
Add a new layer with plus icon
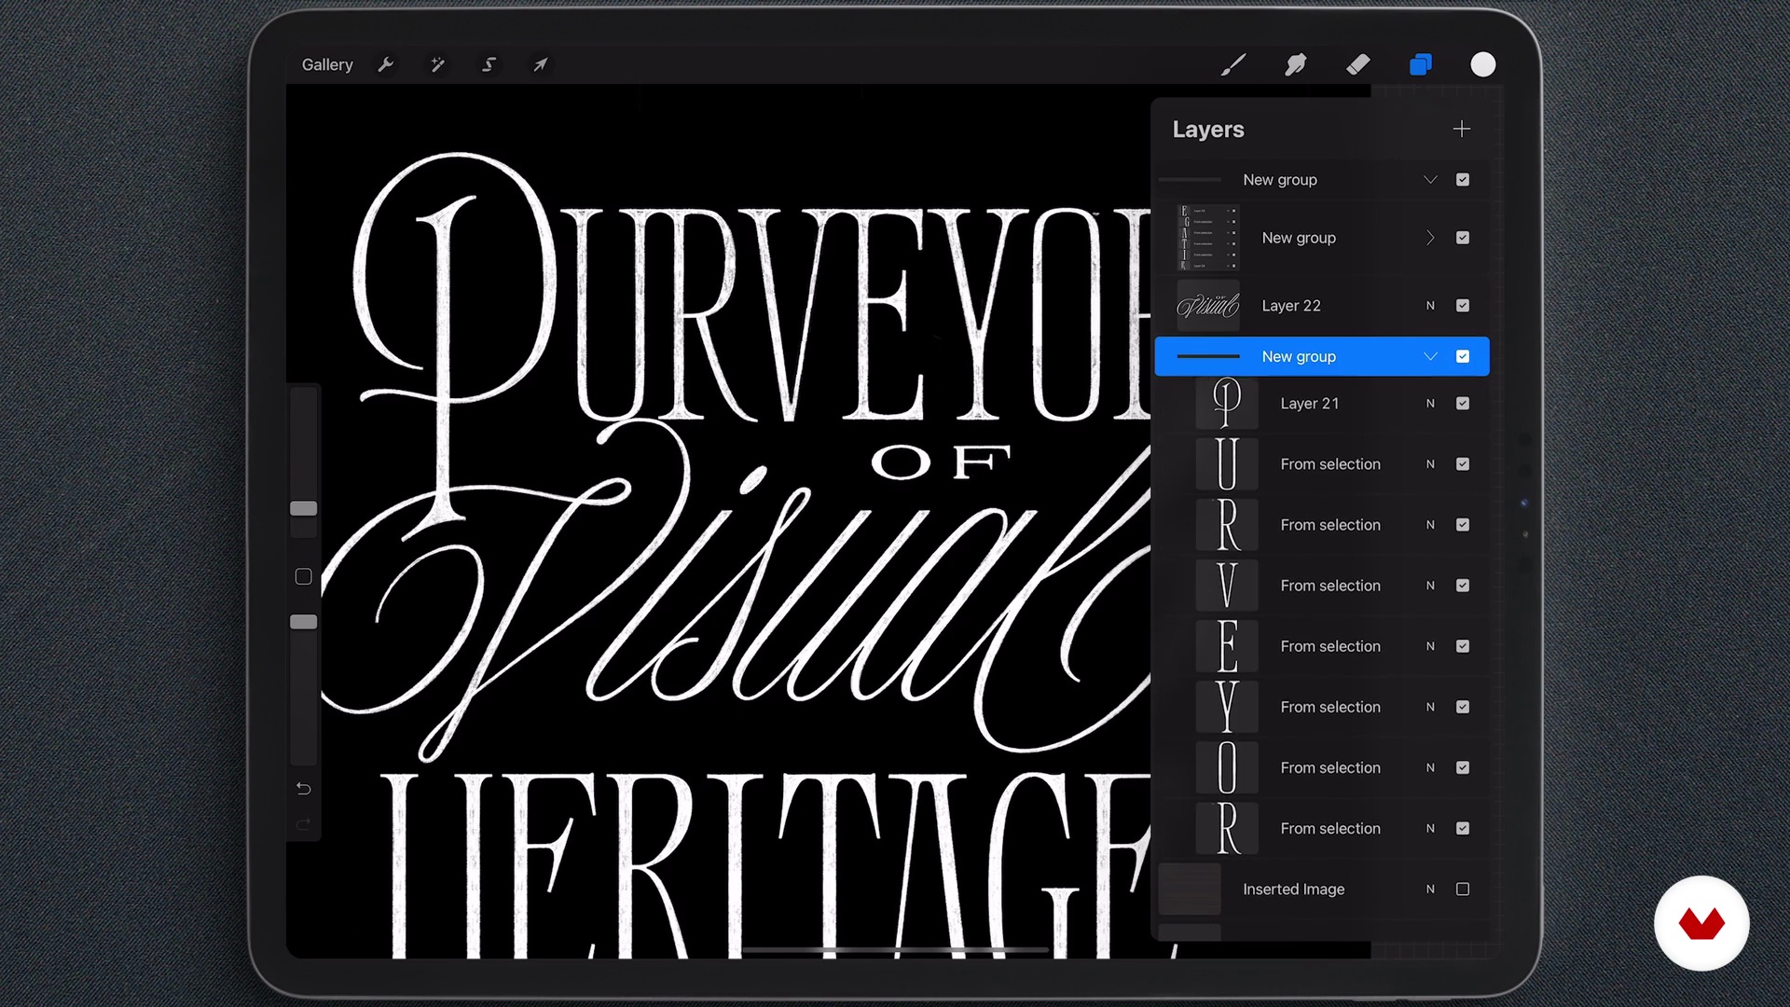coord(1462,129)
